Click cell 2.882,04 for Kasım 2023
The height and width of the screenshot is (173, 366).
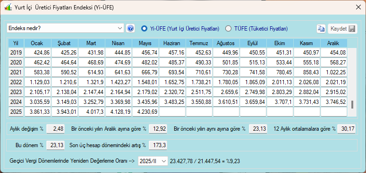307,92
